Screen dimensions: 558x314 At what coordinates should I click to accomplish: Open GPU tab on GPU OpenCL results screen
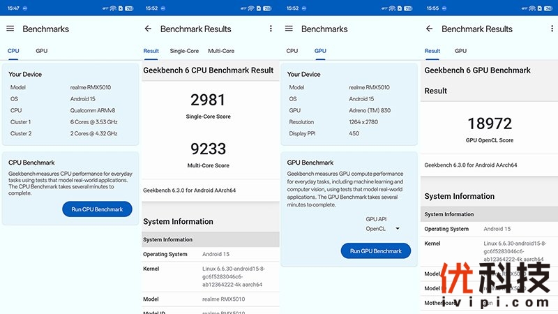[x=461, y=51]
